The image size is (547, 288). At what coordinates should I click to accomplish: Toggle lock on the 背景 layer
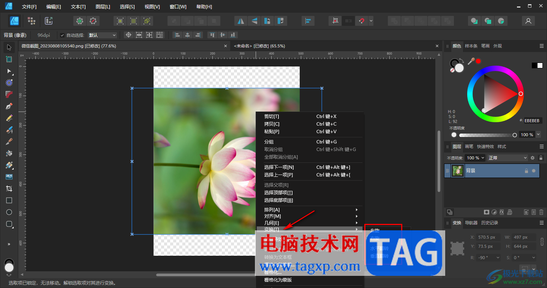click(x=526, y=171)
